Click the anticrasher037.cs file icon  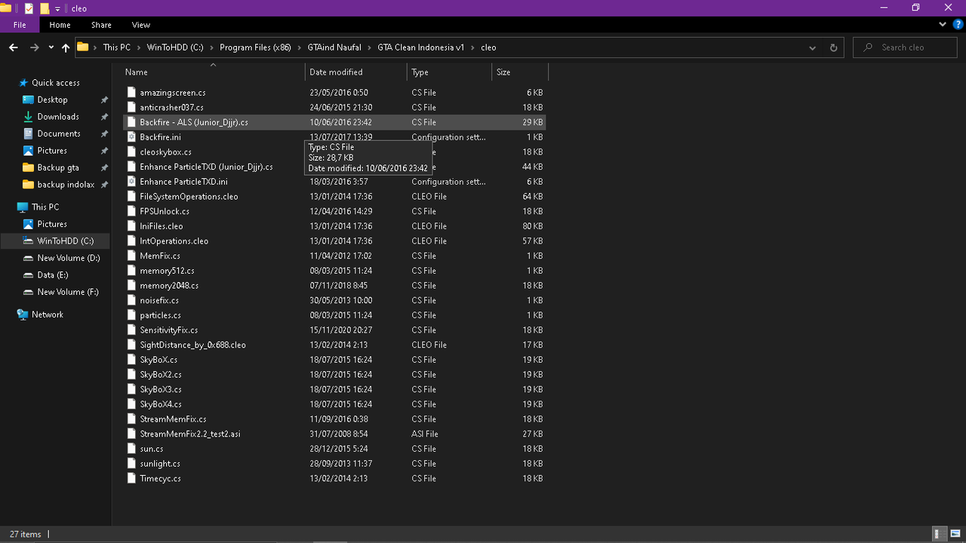point(131,108)
